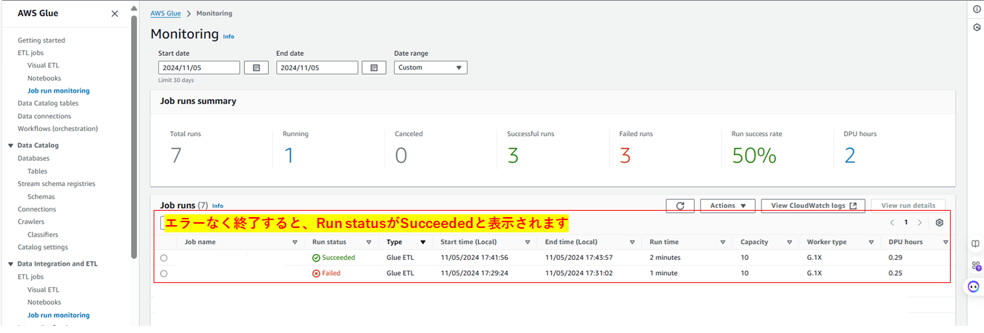Click the hexagon icon below the info icon
984x333 pixels.
976,28
